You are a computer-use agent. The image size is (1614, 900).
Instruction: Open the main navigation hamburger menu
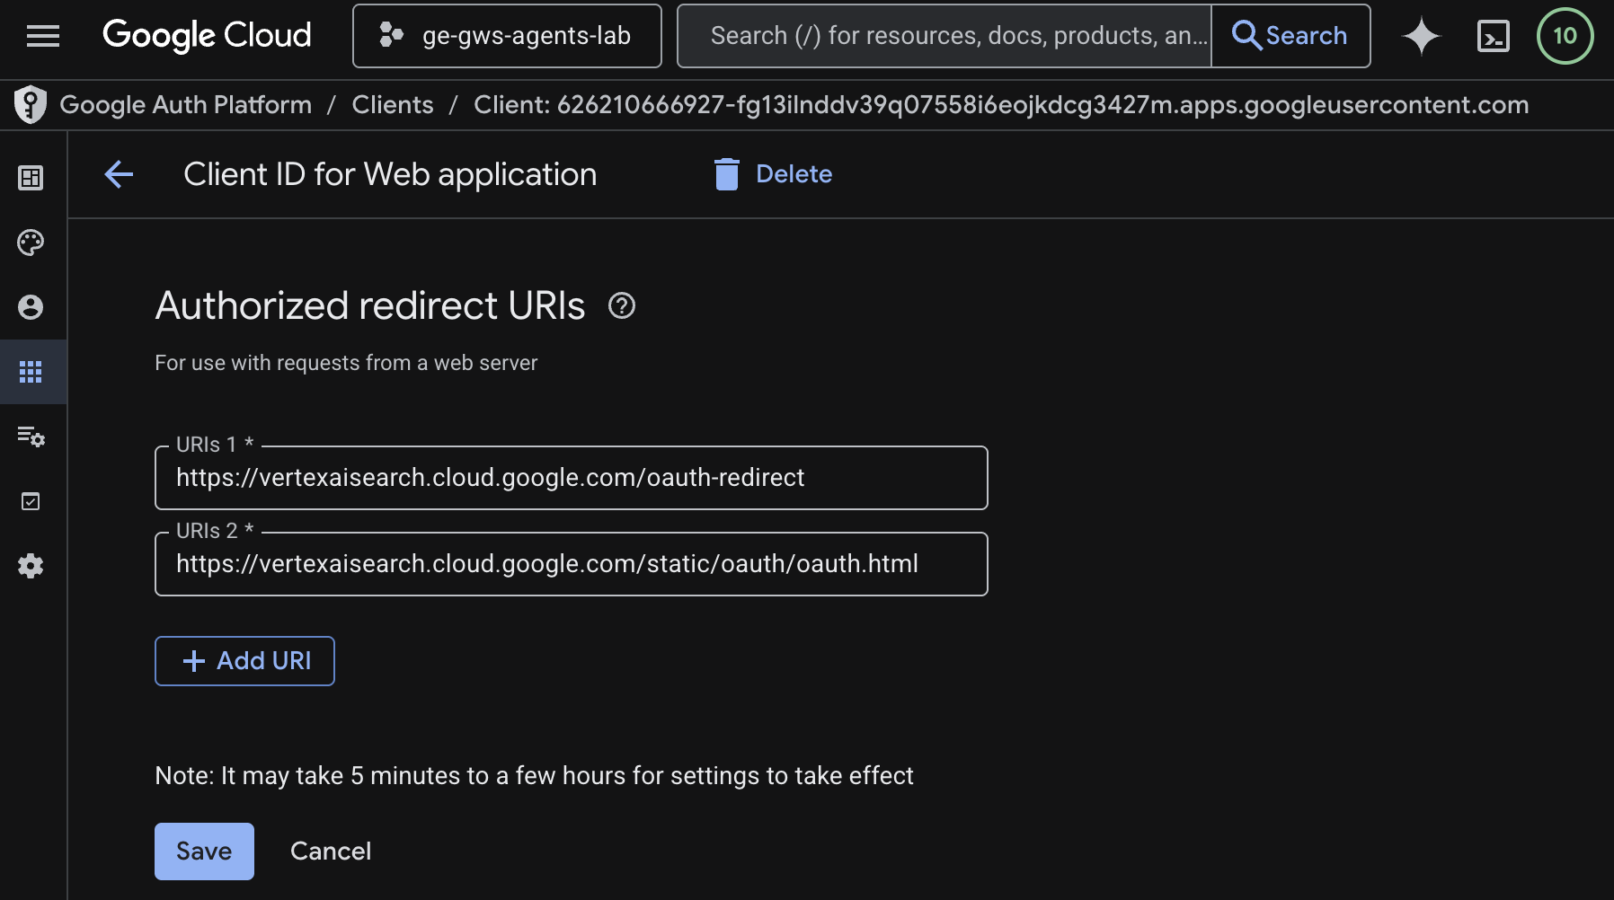[x=42, y=36]
